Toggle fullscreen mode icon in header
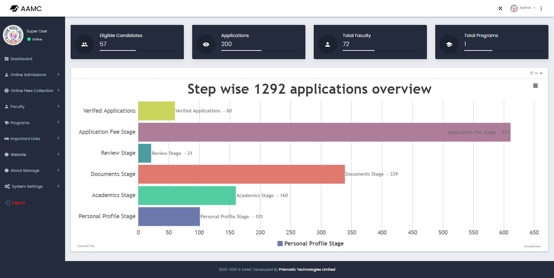 [x=500, y=8]
